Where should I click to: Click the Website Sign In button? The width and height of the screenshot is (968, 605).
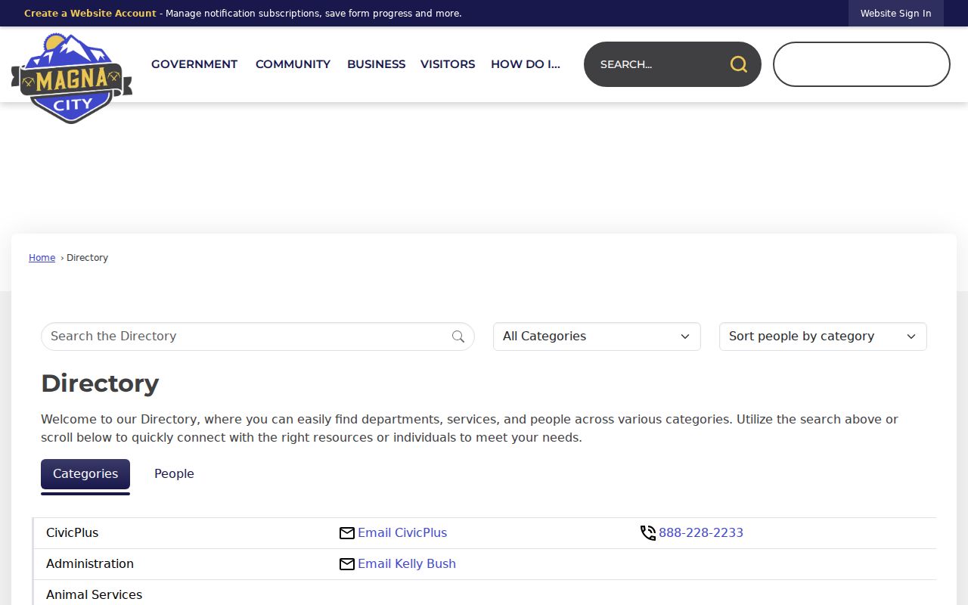coord(895,14)
